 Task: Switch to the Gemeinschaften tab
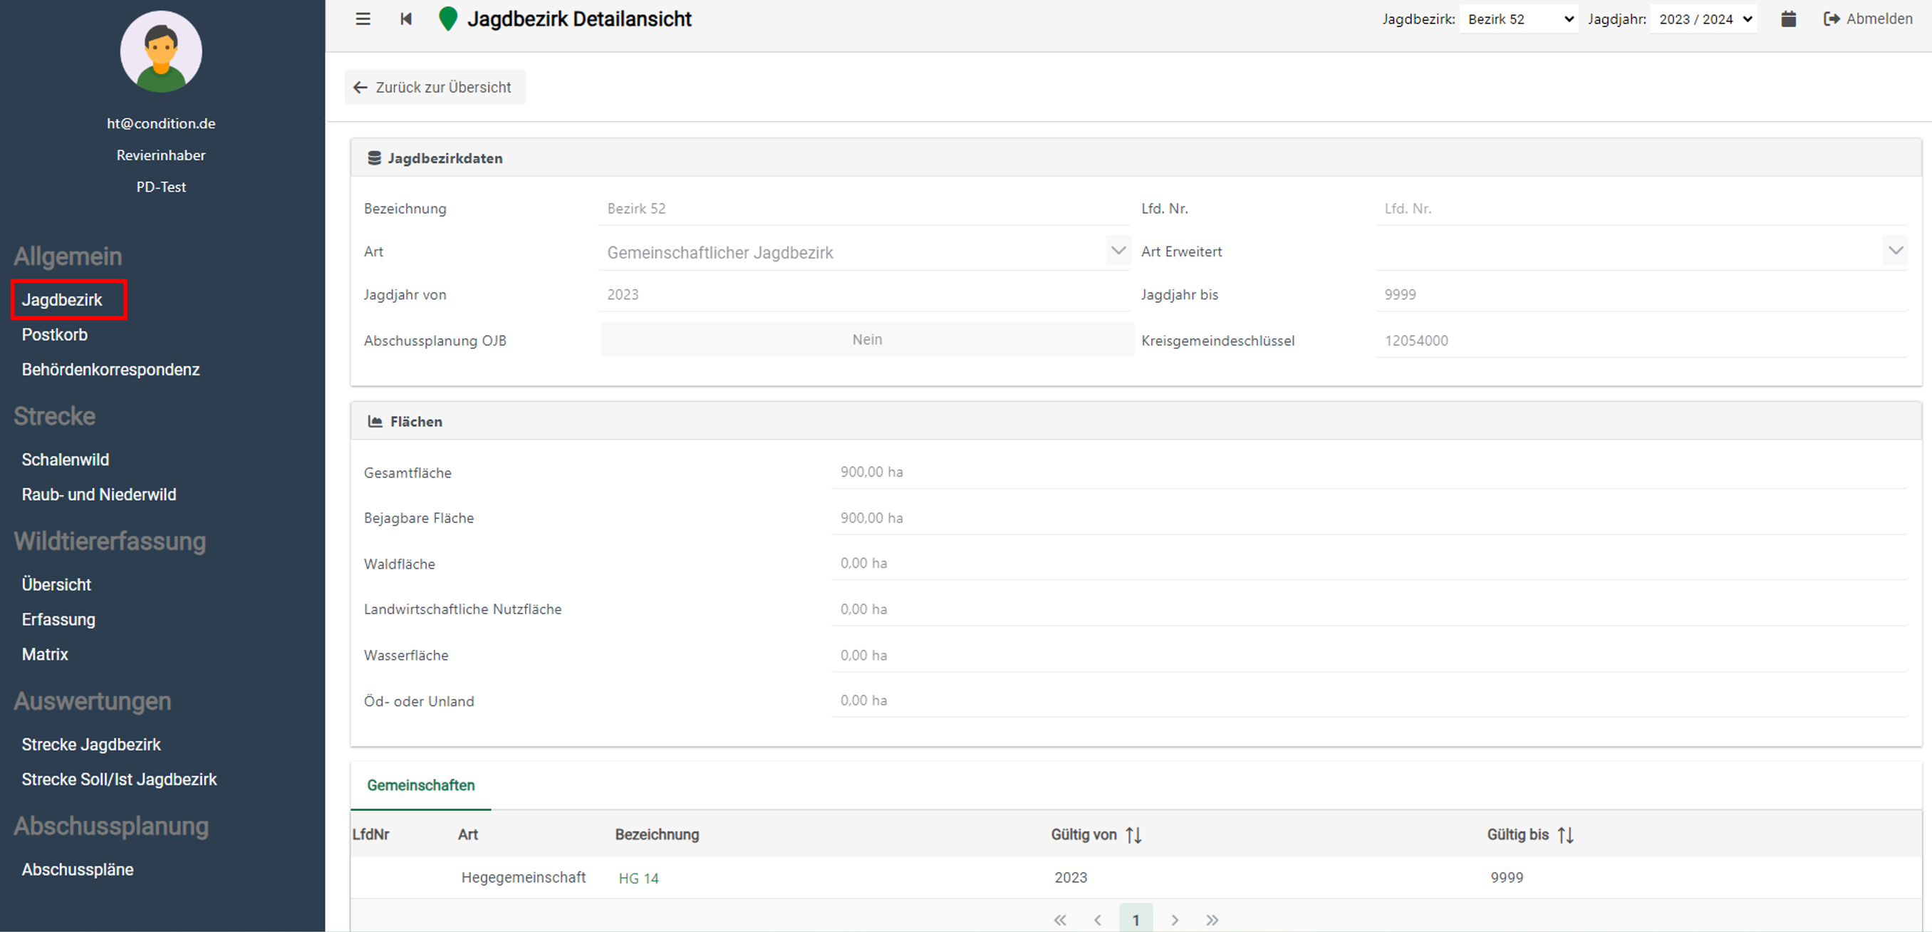tap(421, 785)
